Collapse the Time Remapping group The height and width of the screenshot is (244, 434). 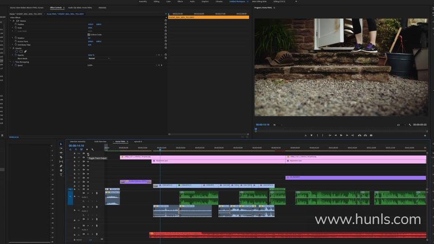click(x=11, y=62)
